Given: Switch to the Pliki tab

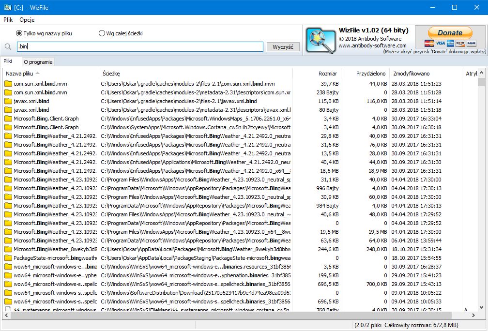Looking at the screenshot, I should coord(8,61).
